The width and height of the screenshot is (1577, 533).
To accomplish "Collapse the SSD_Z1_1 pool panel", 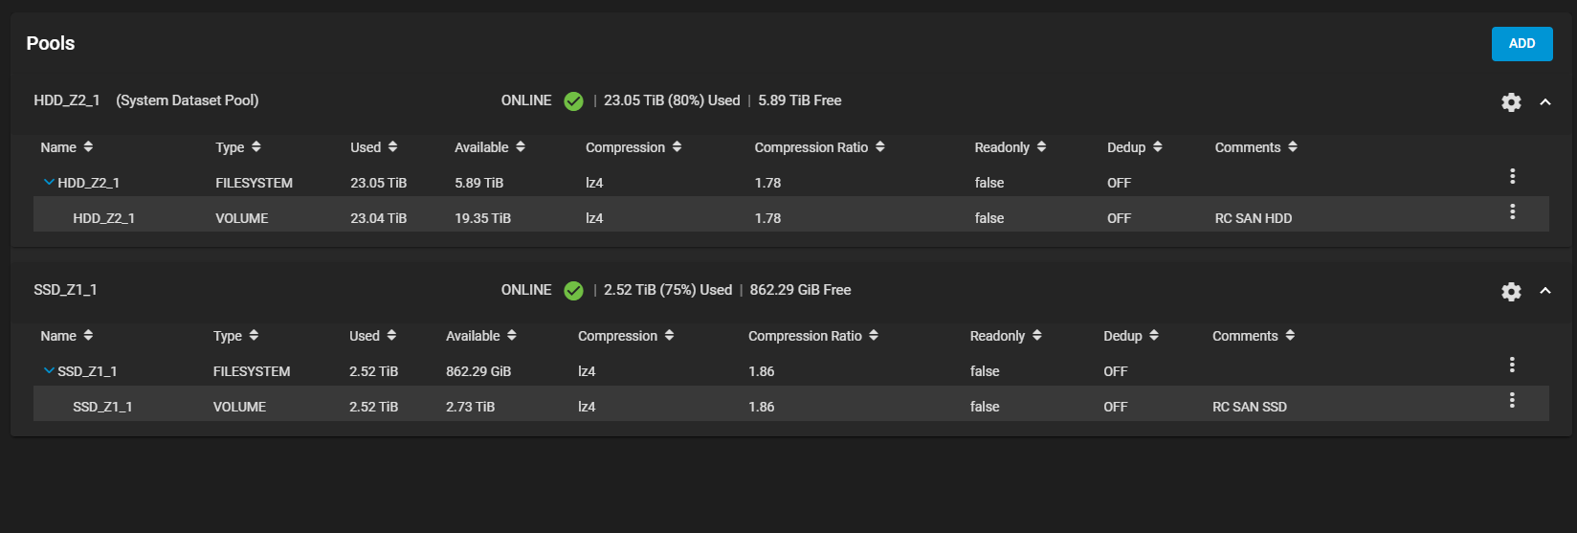I will pyautogui.click(x=1545, y=291).
